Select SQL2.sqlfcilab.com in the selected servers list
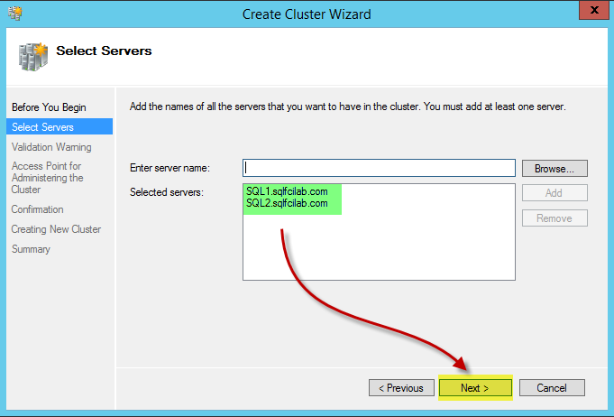Viewport: 614px width, 417px height. coord(287,203)
